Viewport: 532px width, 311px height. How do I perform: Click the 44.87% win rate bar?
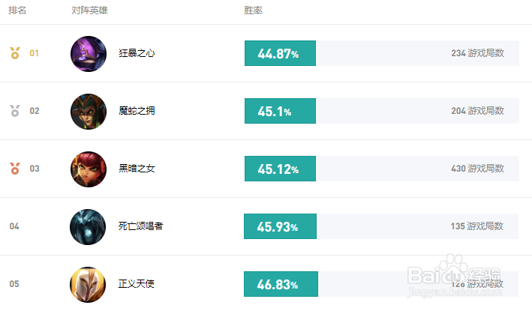click(x=280, y=53)
